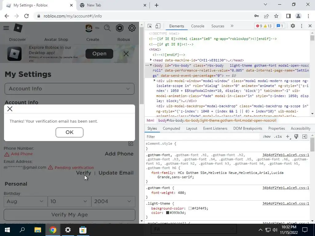
Task: Open DevTools three-dot customize menu
Action: point(301,26)
